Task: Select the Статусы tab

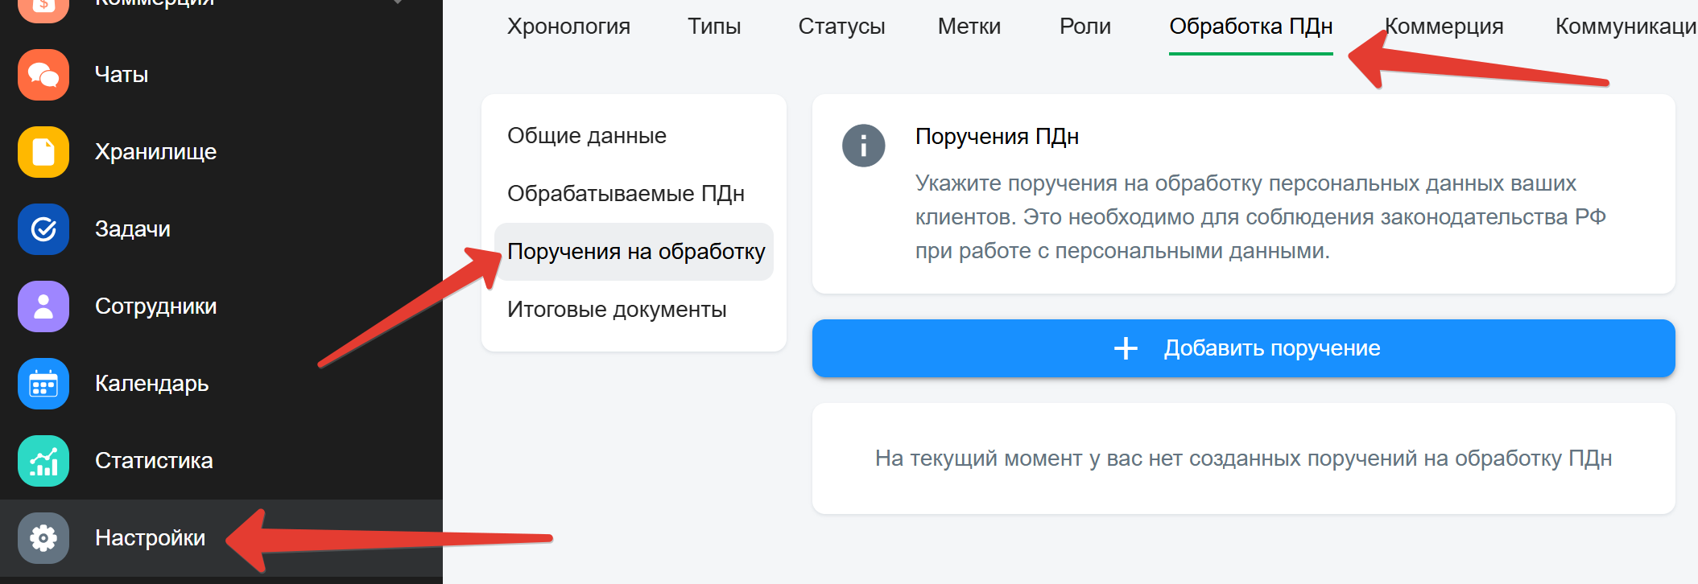Action: coord(841,27)
